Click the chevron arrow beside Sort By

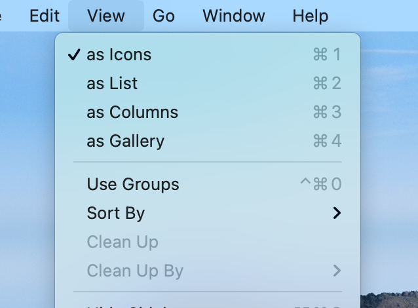(337, 213)
